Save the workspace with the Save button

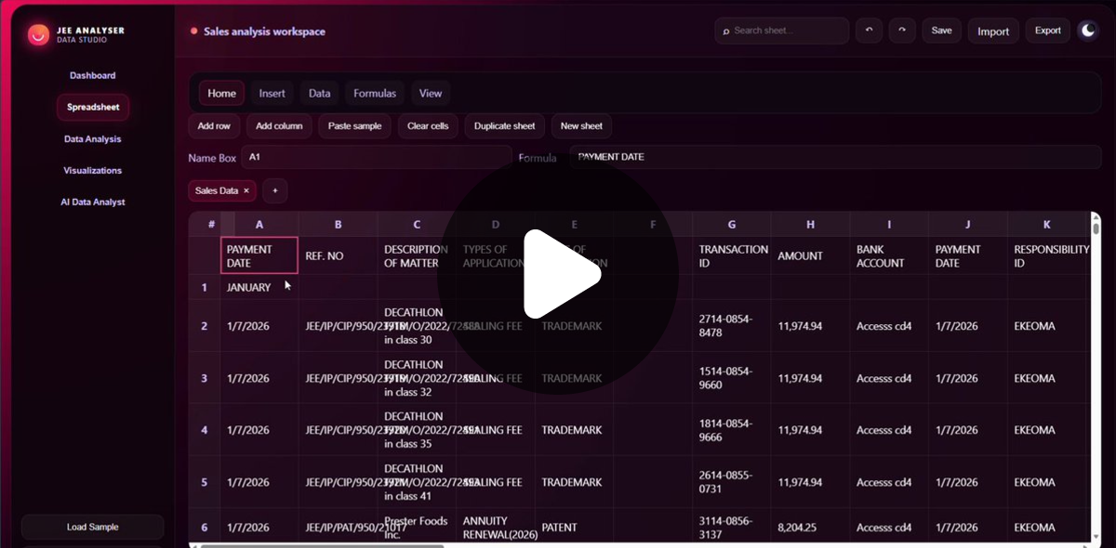942,31
